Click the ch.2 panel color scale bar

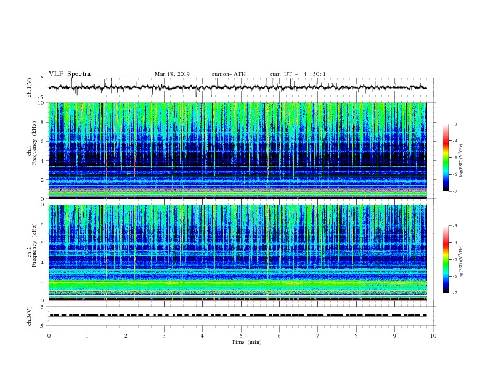(x=446, y=259)
